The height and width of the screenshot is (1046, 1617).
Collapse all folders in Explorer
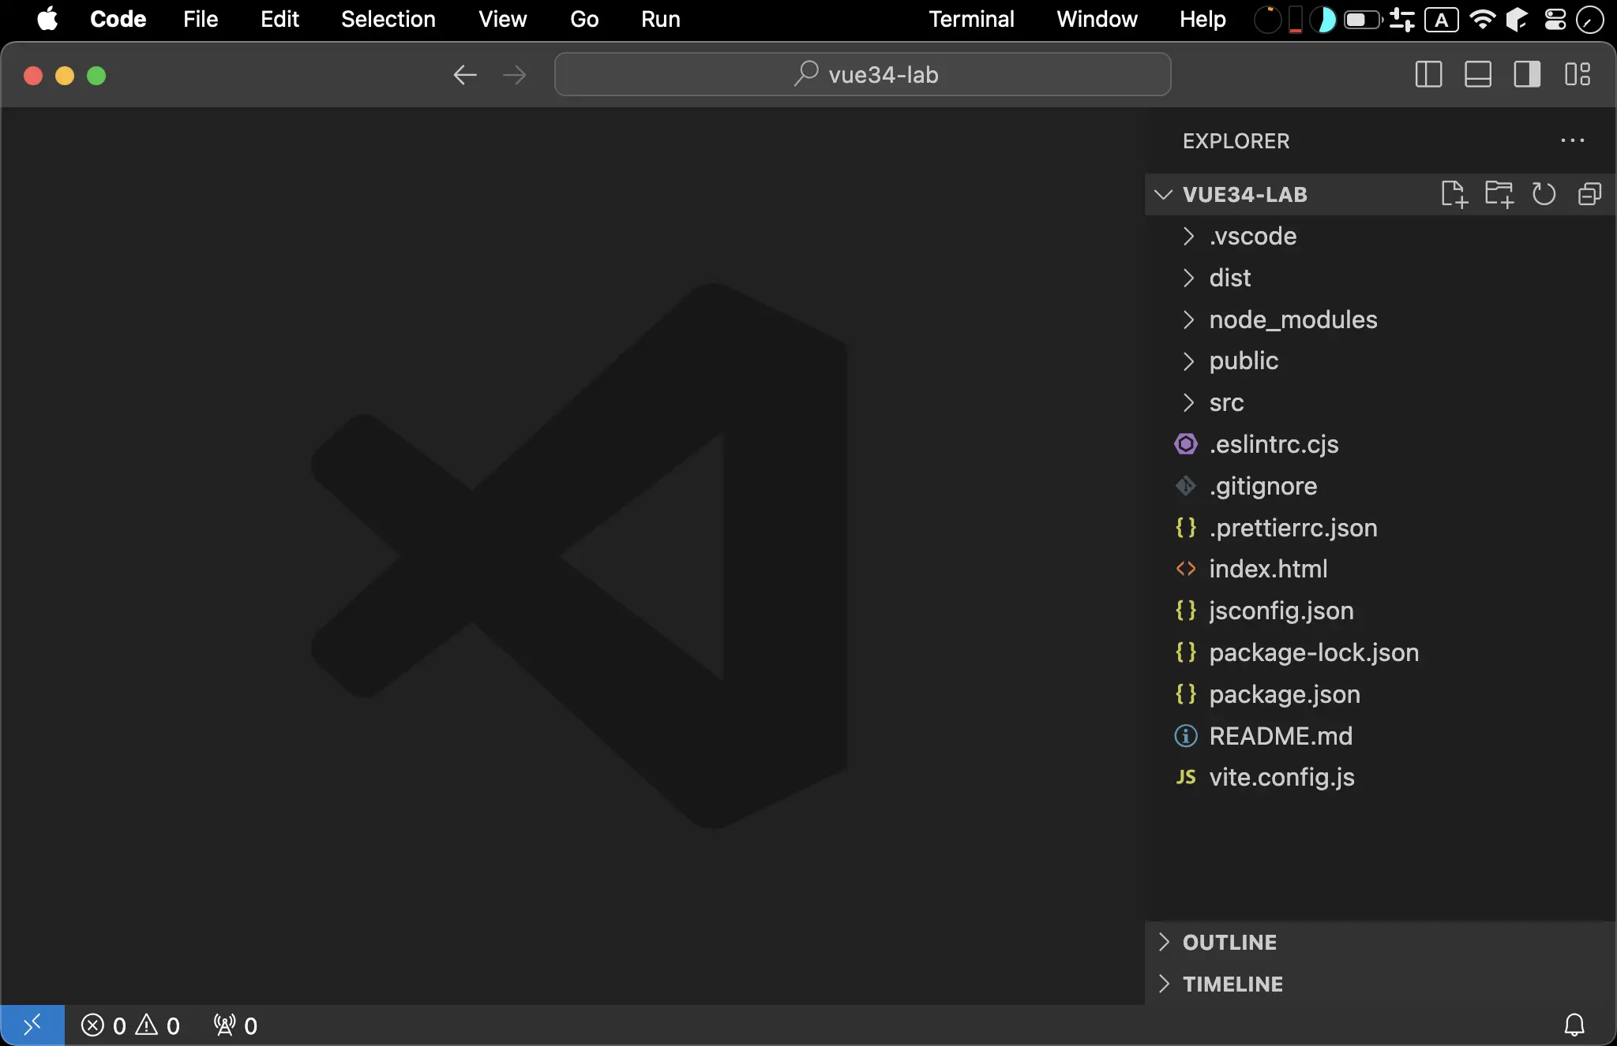tap(1589, 194)
